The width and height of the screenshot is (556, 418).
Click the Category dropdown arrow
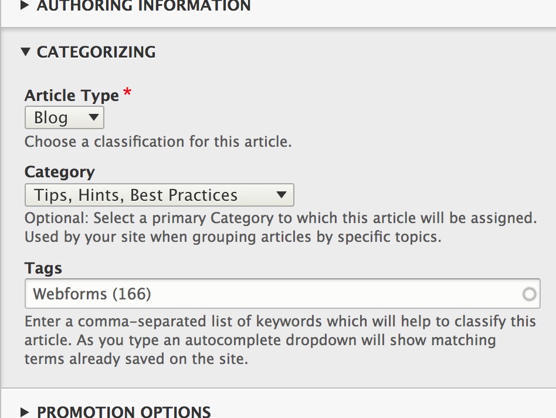tap(282, 195)
